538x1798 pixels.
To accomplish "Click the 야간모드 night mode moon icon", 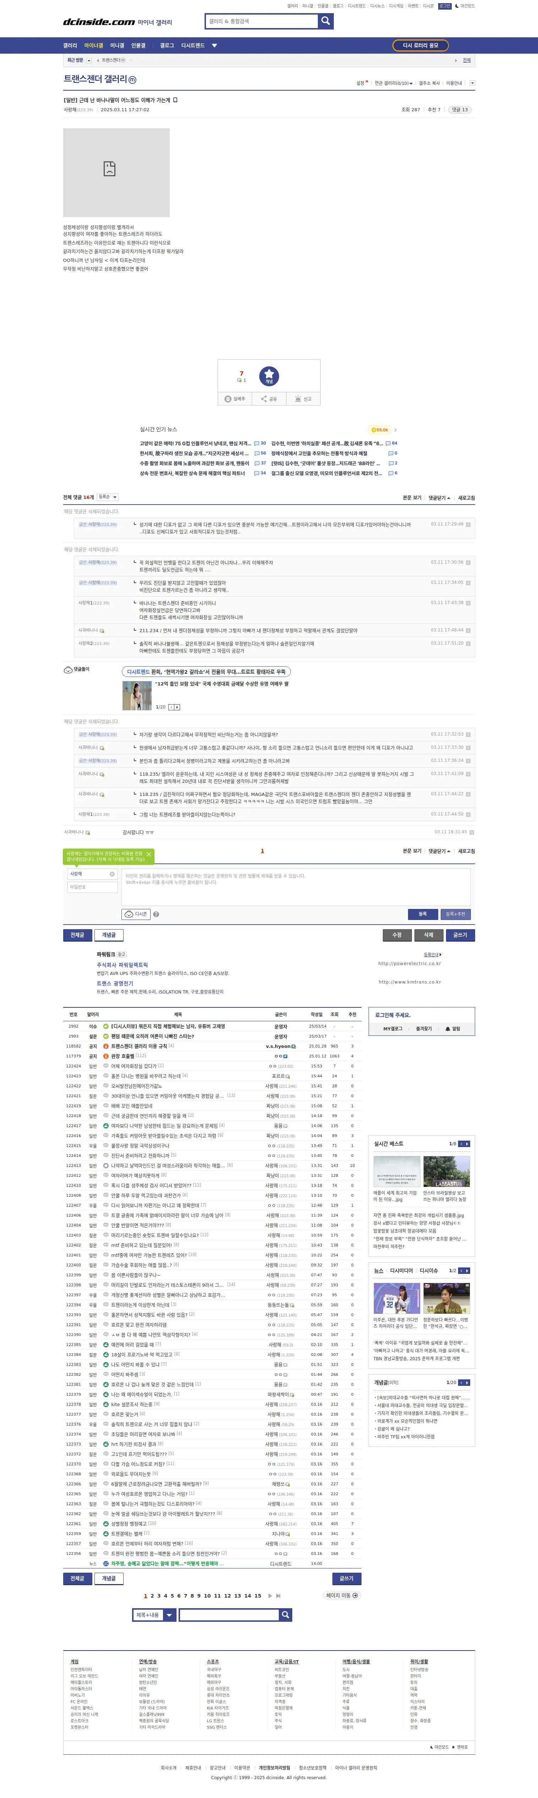I will [x=457, y=6].
